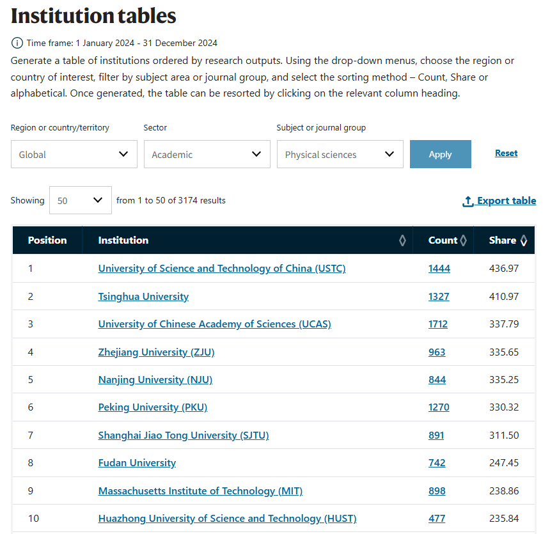Click the sort icon next to Count
The width and height of the screenshot is (550, 534).
[463, 240]
